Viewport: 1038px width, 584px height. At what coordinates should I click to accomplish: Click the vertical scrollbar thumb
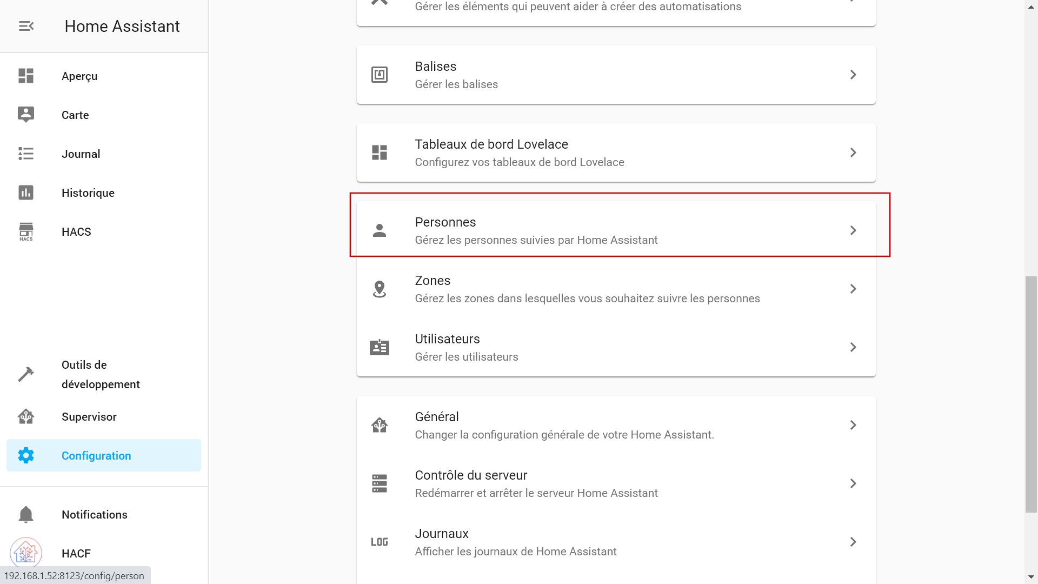pyautogui.click(x=1032, y=394)
